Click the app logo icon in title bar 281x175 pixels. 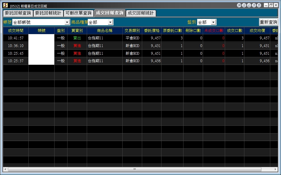(x=6, y=6)
